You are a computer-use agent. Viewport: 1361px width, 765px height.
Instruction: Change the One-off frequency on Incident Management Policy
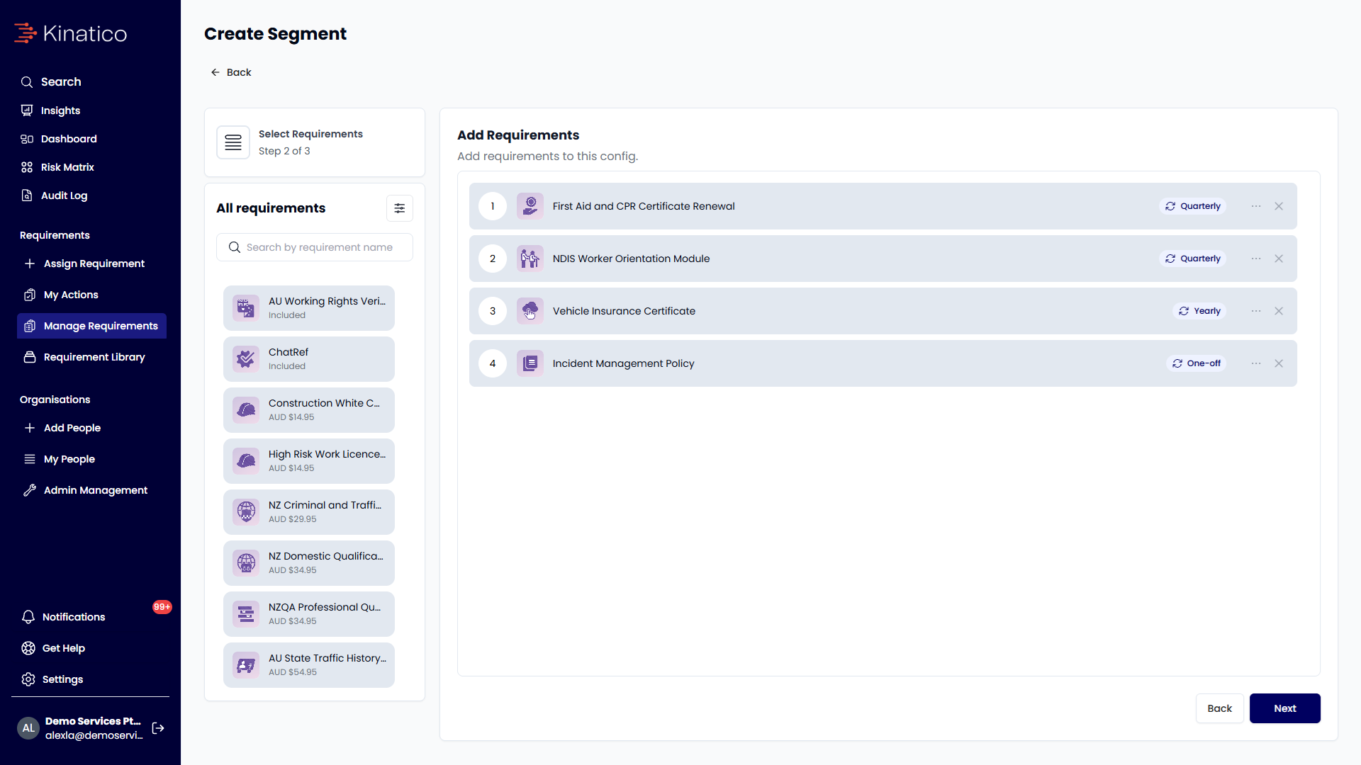pos(1197,363)
